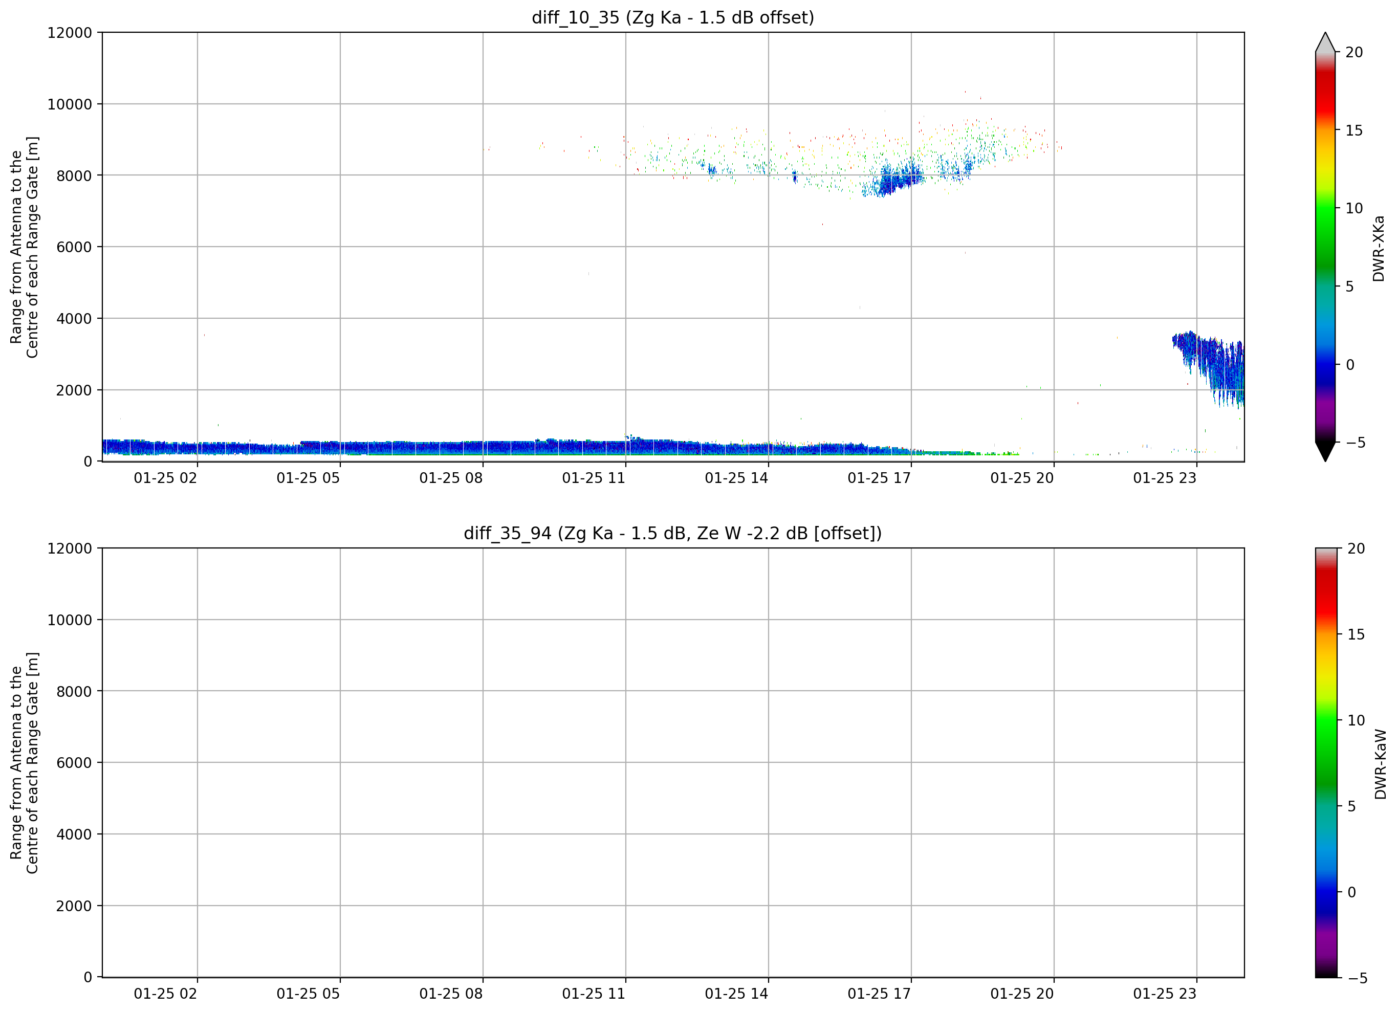1398x1012 pixels.
Task: Click tick value 10 on the DWR-XKa colorbar
Action: (1353, 209)
